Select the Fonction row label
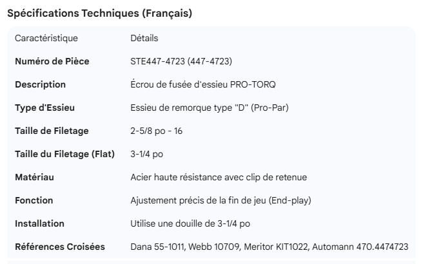Viewport: 423px width, 264px height. point(34,200)
